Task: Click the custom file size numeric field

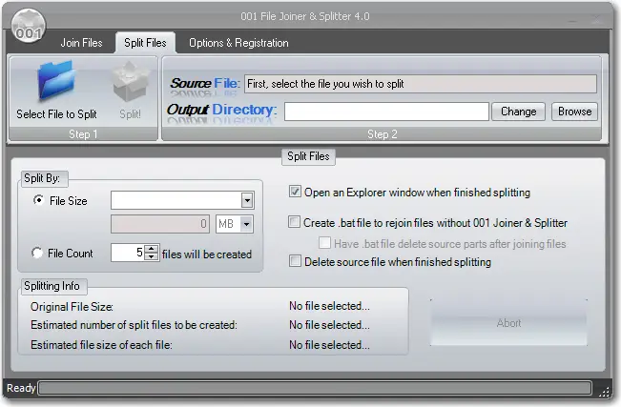Action: point(160,224)
